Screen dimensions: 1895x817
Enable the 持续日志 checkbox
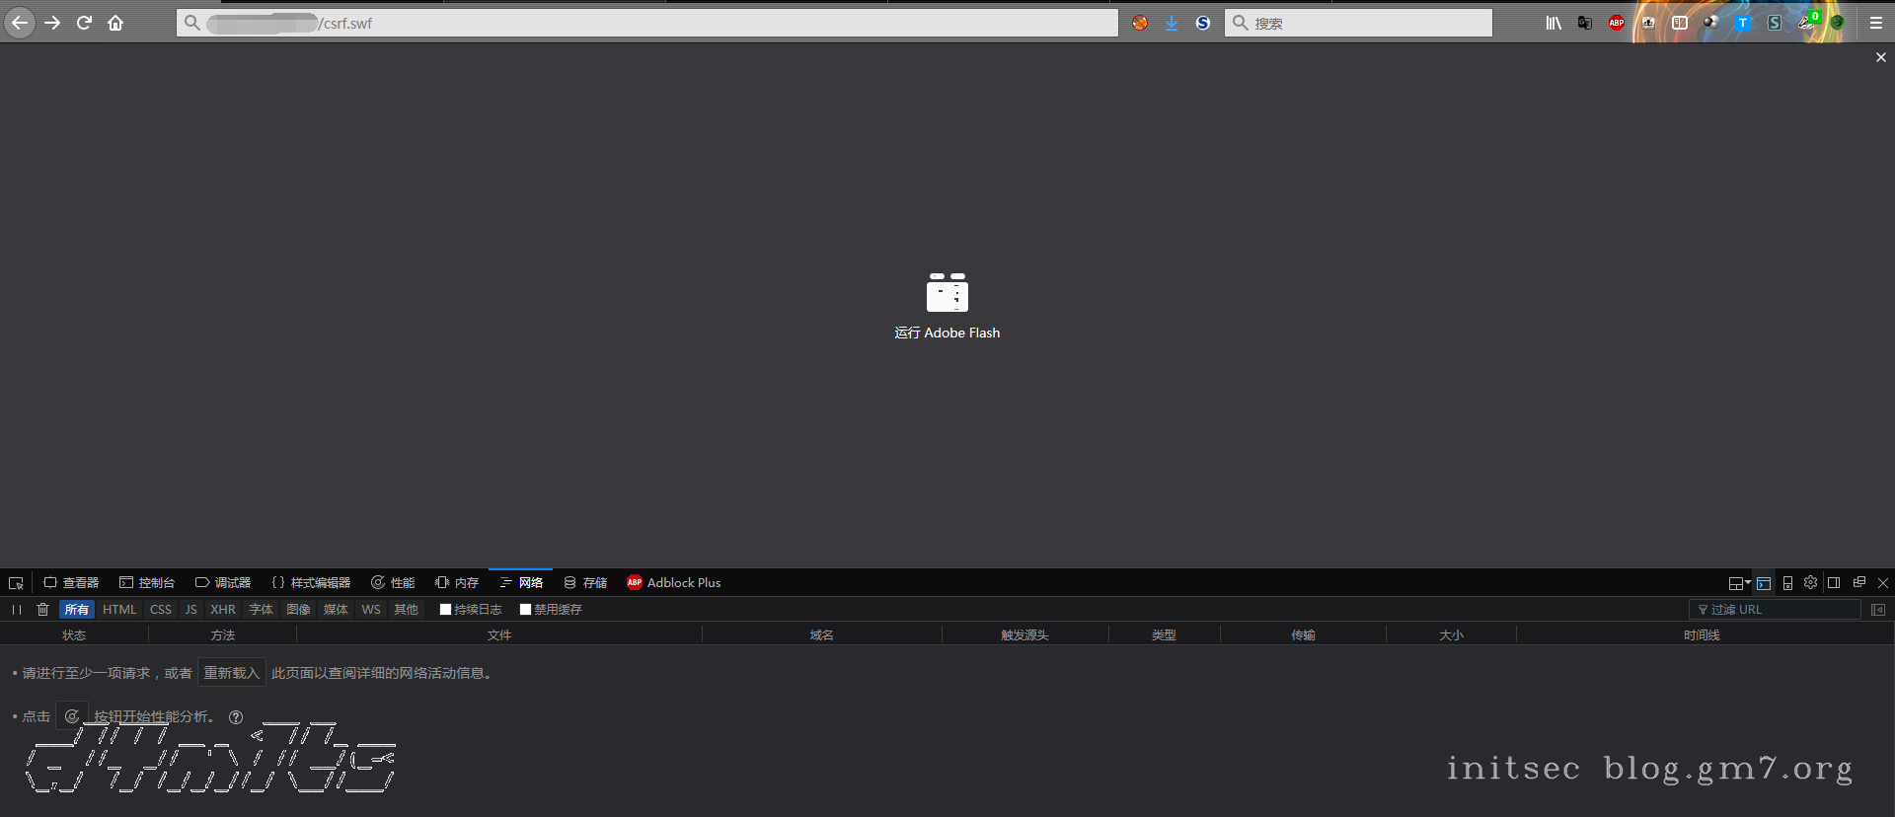tap(445, 610)
